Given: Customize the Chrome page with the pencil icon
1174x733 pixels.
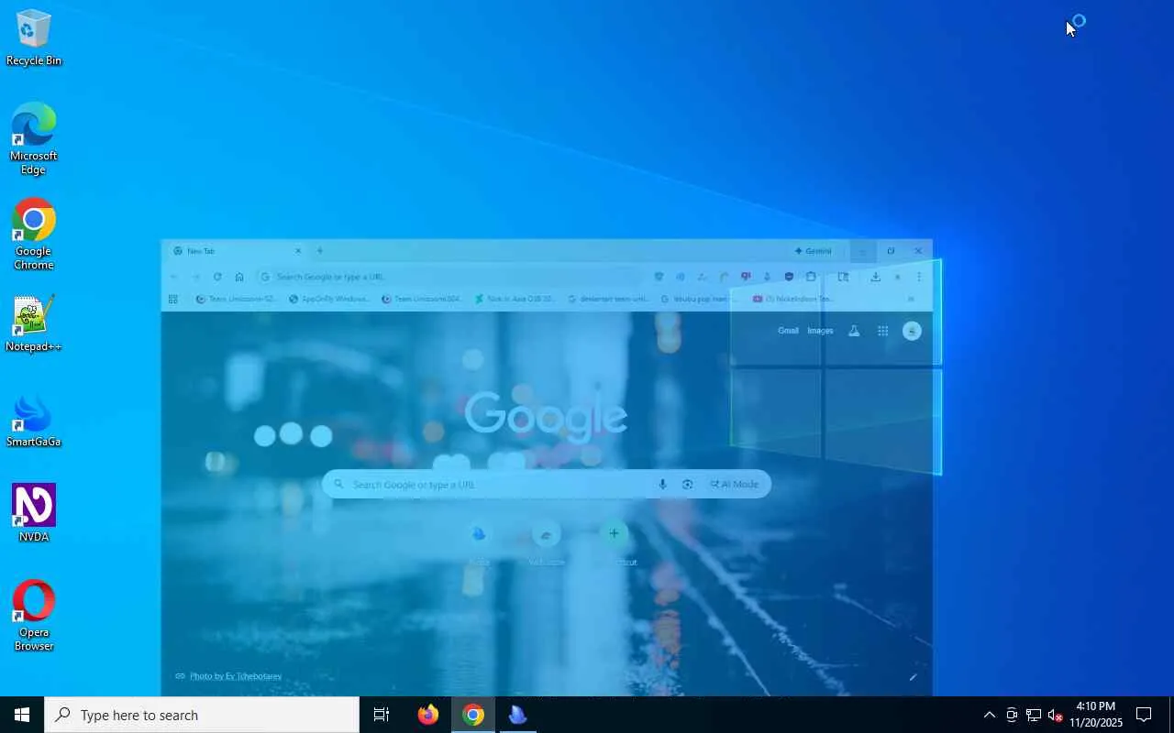Looking at the screenshot, I should point(913,677).
